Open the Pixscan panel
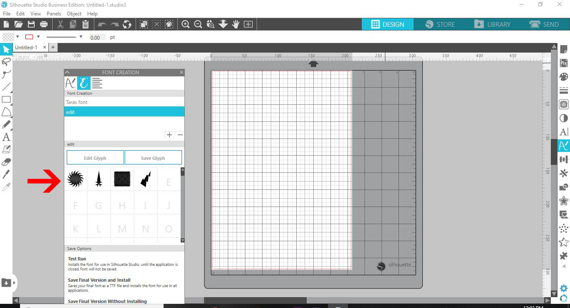 point(564,63)
